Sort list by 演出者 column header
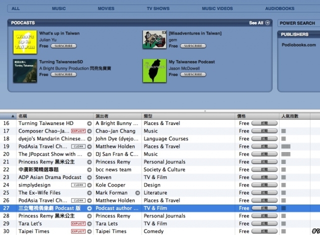This screenshot has width=320, height=235. coord(117,116)
